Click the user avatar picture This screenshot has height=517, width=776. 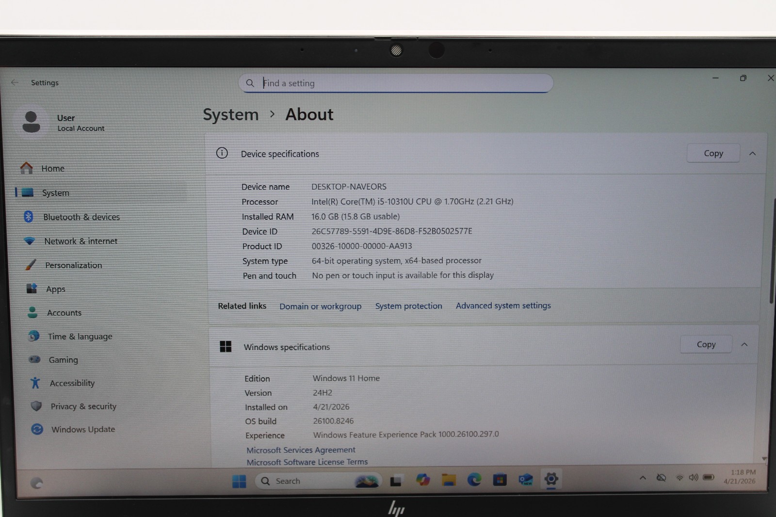[x=32, y=122]
